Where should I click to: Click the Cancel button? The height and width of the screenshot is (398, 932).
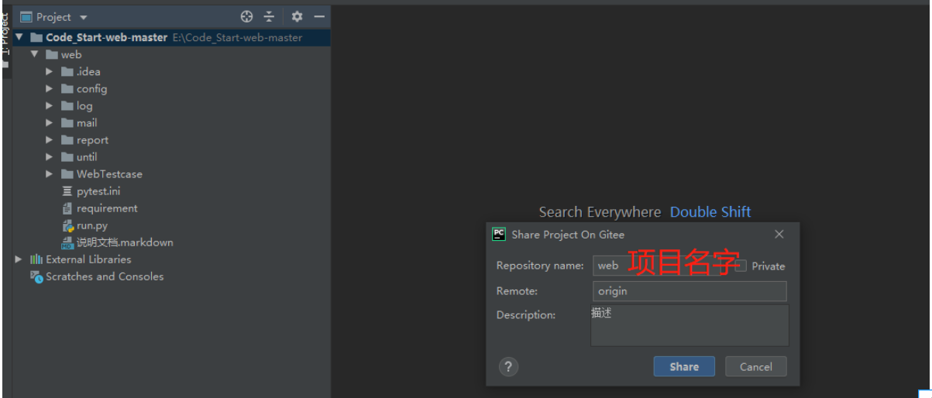tap(756, 366)
